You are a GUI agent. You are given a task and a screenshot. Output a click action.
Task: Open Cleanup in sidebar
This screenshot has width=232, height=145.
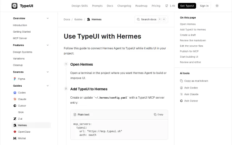(18, 65)
